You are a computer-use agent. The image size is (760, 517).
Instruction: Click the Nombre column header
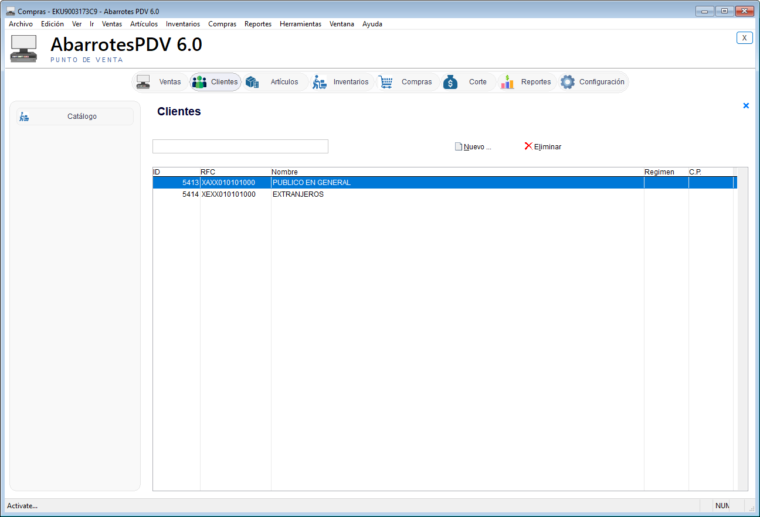(457, 172)
